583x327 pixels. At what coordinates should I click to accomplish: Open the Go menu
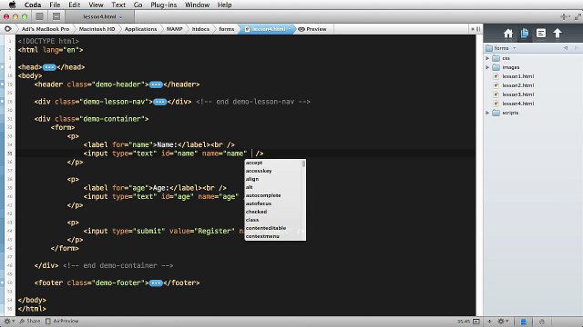click(138, 5)
